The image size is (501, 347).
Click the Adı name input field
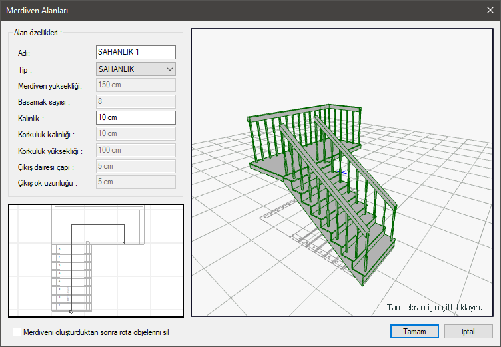tap(136, 53)
